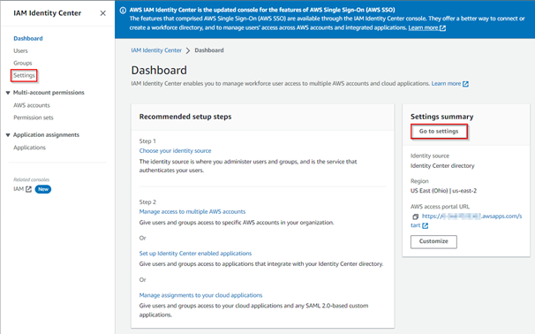Click the Go to settings button

coord(439,132)
